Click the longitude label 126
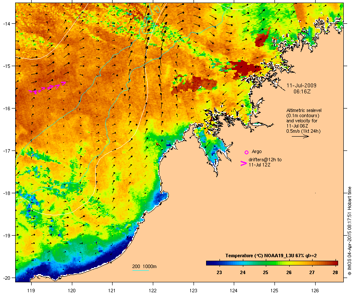 coord(315,291)
